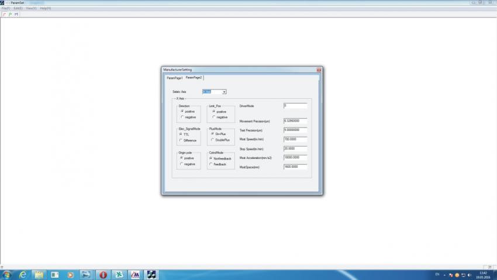This screenshot has width=497, height=280.
Task: Set Direction to negative
Action: [x=182, y=117]
